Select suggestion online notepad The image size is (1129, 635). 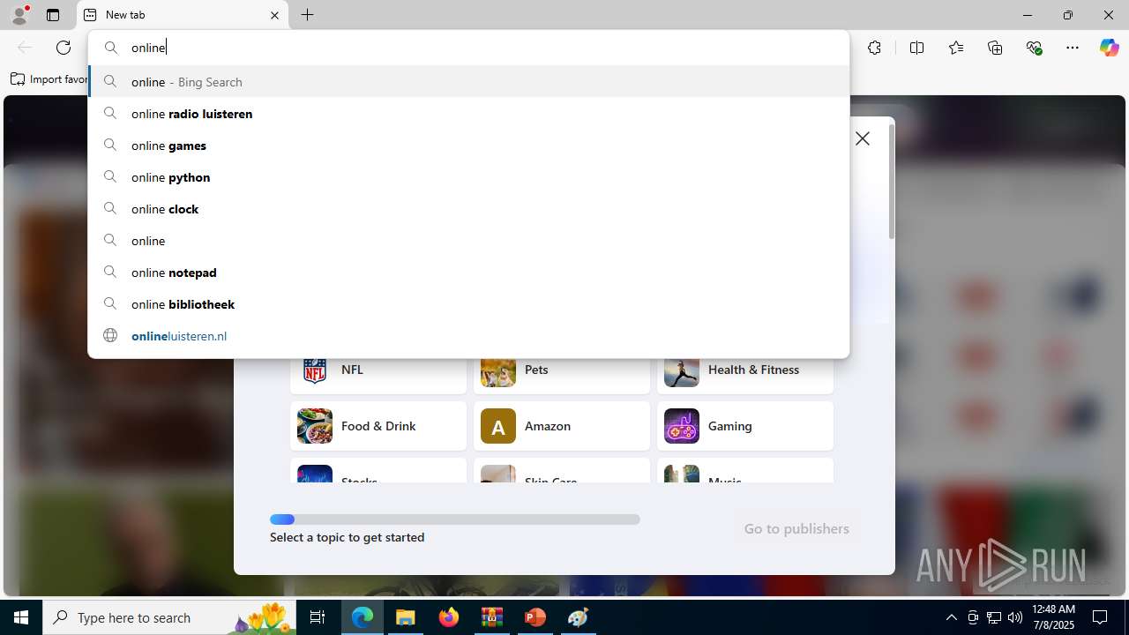(468, 273)
